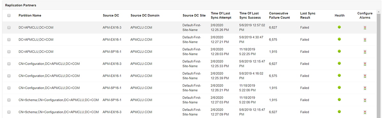Sort by Last Sync Result header
This screenshot has height=118, width=383.
coord(308,15)
